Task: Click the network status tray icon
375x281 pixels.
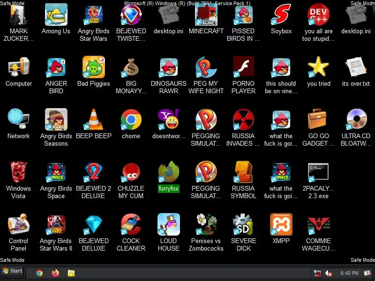Action: [x=317, y=273]
